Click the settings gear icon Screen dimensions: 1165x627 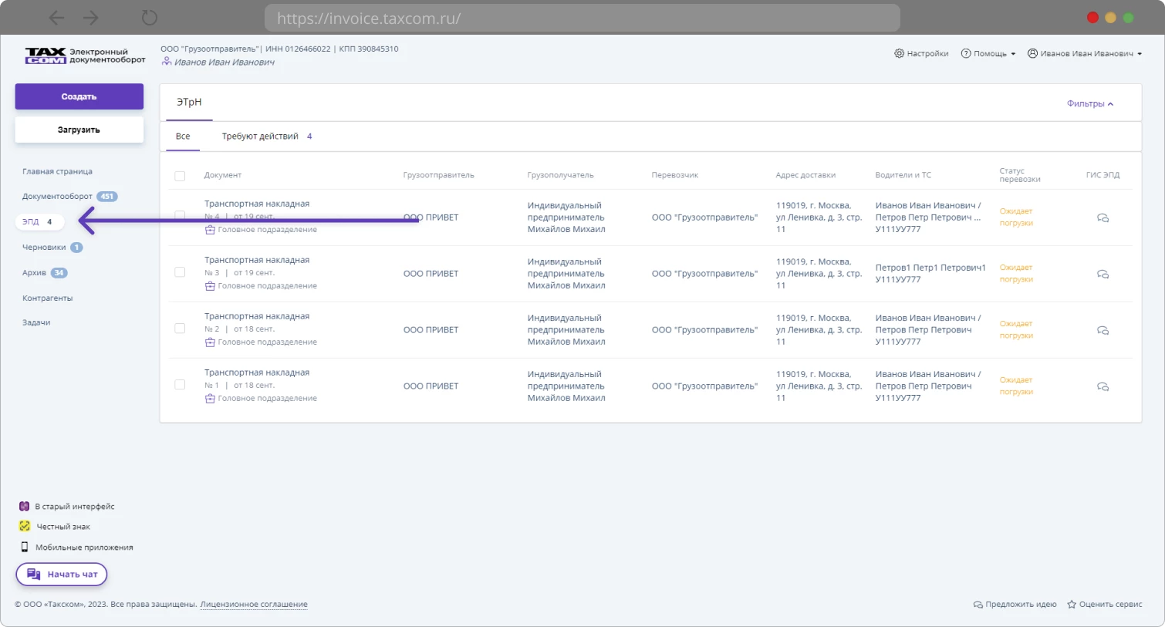click(x=899, y=53)
